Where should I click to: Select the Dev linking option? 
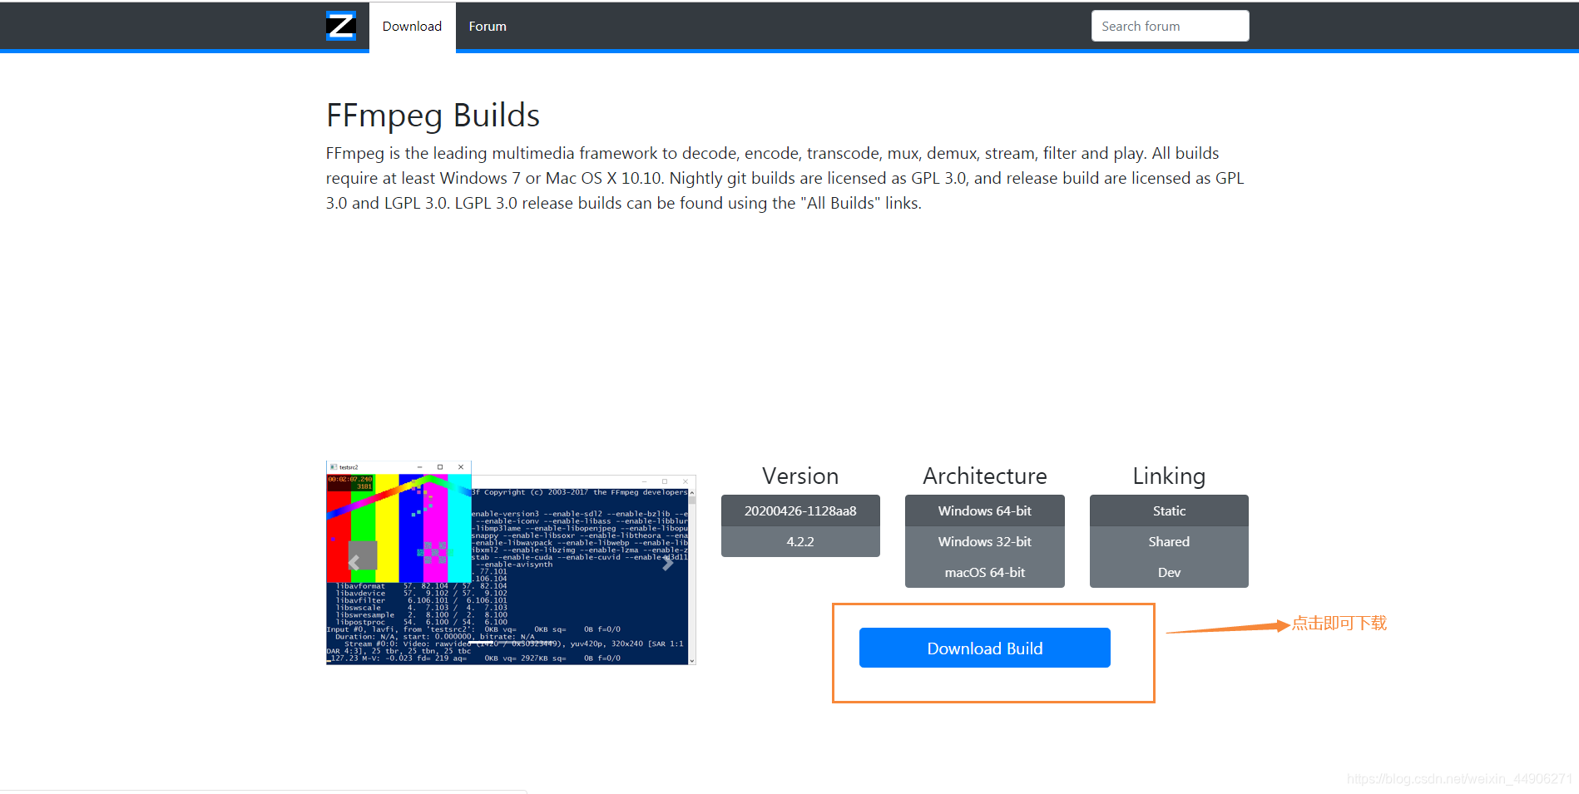1168,572
